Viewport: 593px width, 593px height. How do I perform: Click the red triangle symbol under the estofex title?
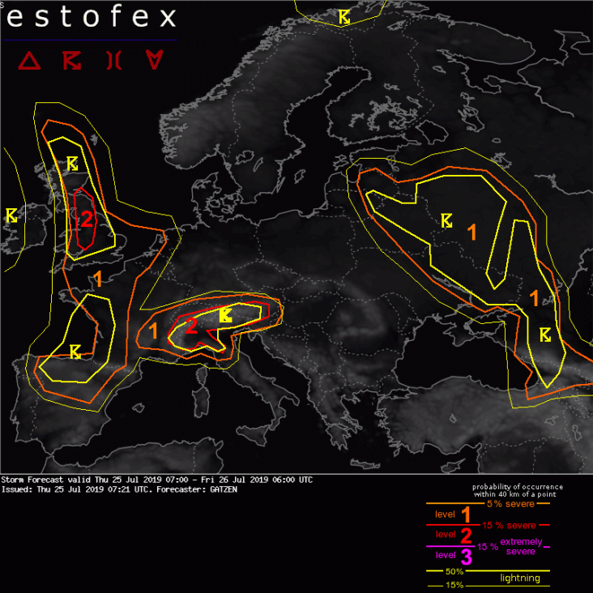point(30,61)
